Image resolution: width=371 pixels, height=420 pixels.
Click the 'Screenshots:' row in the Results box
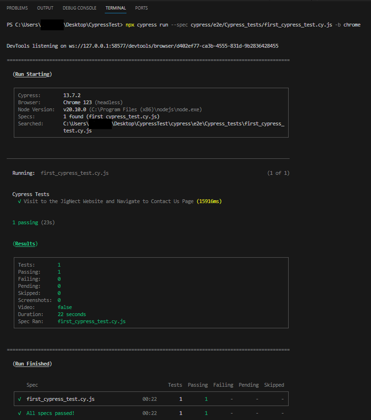pyautogui.click(x=39, y=300)
